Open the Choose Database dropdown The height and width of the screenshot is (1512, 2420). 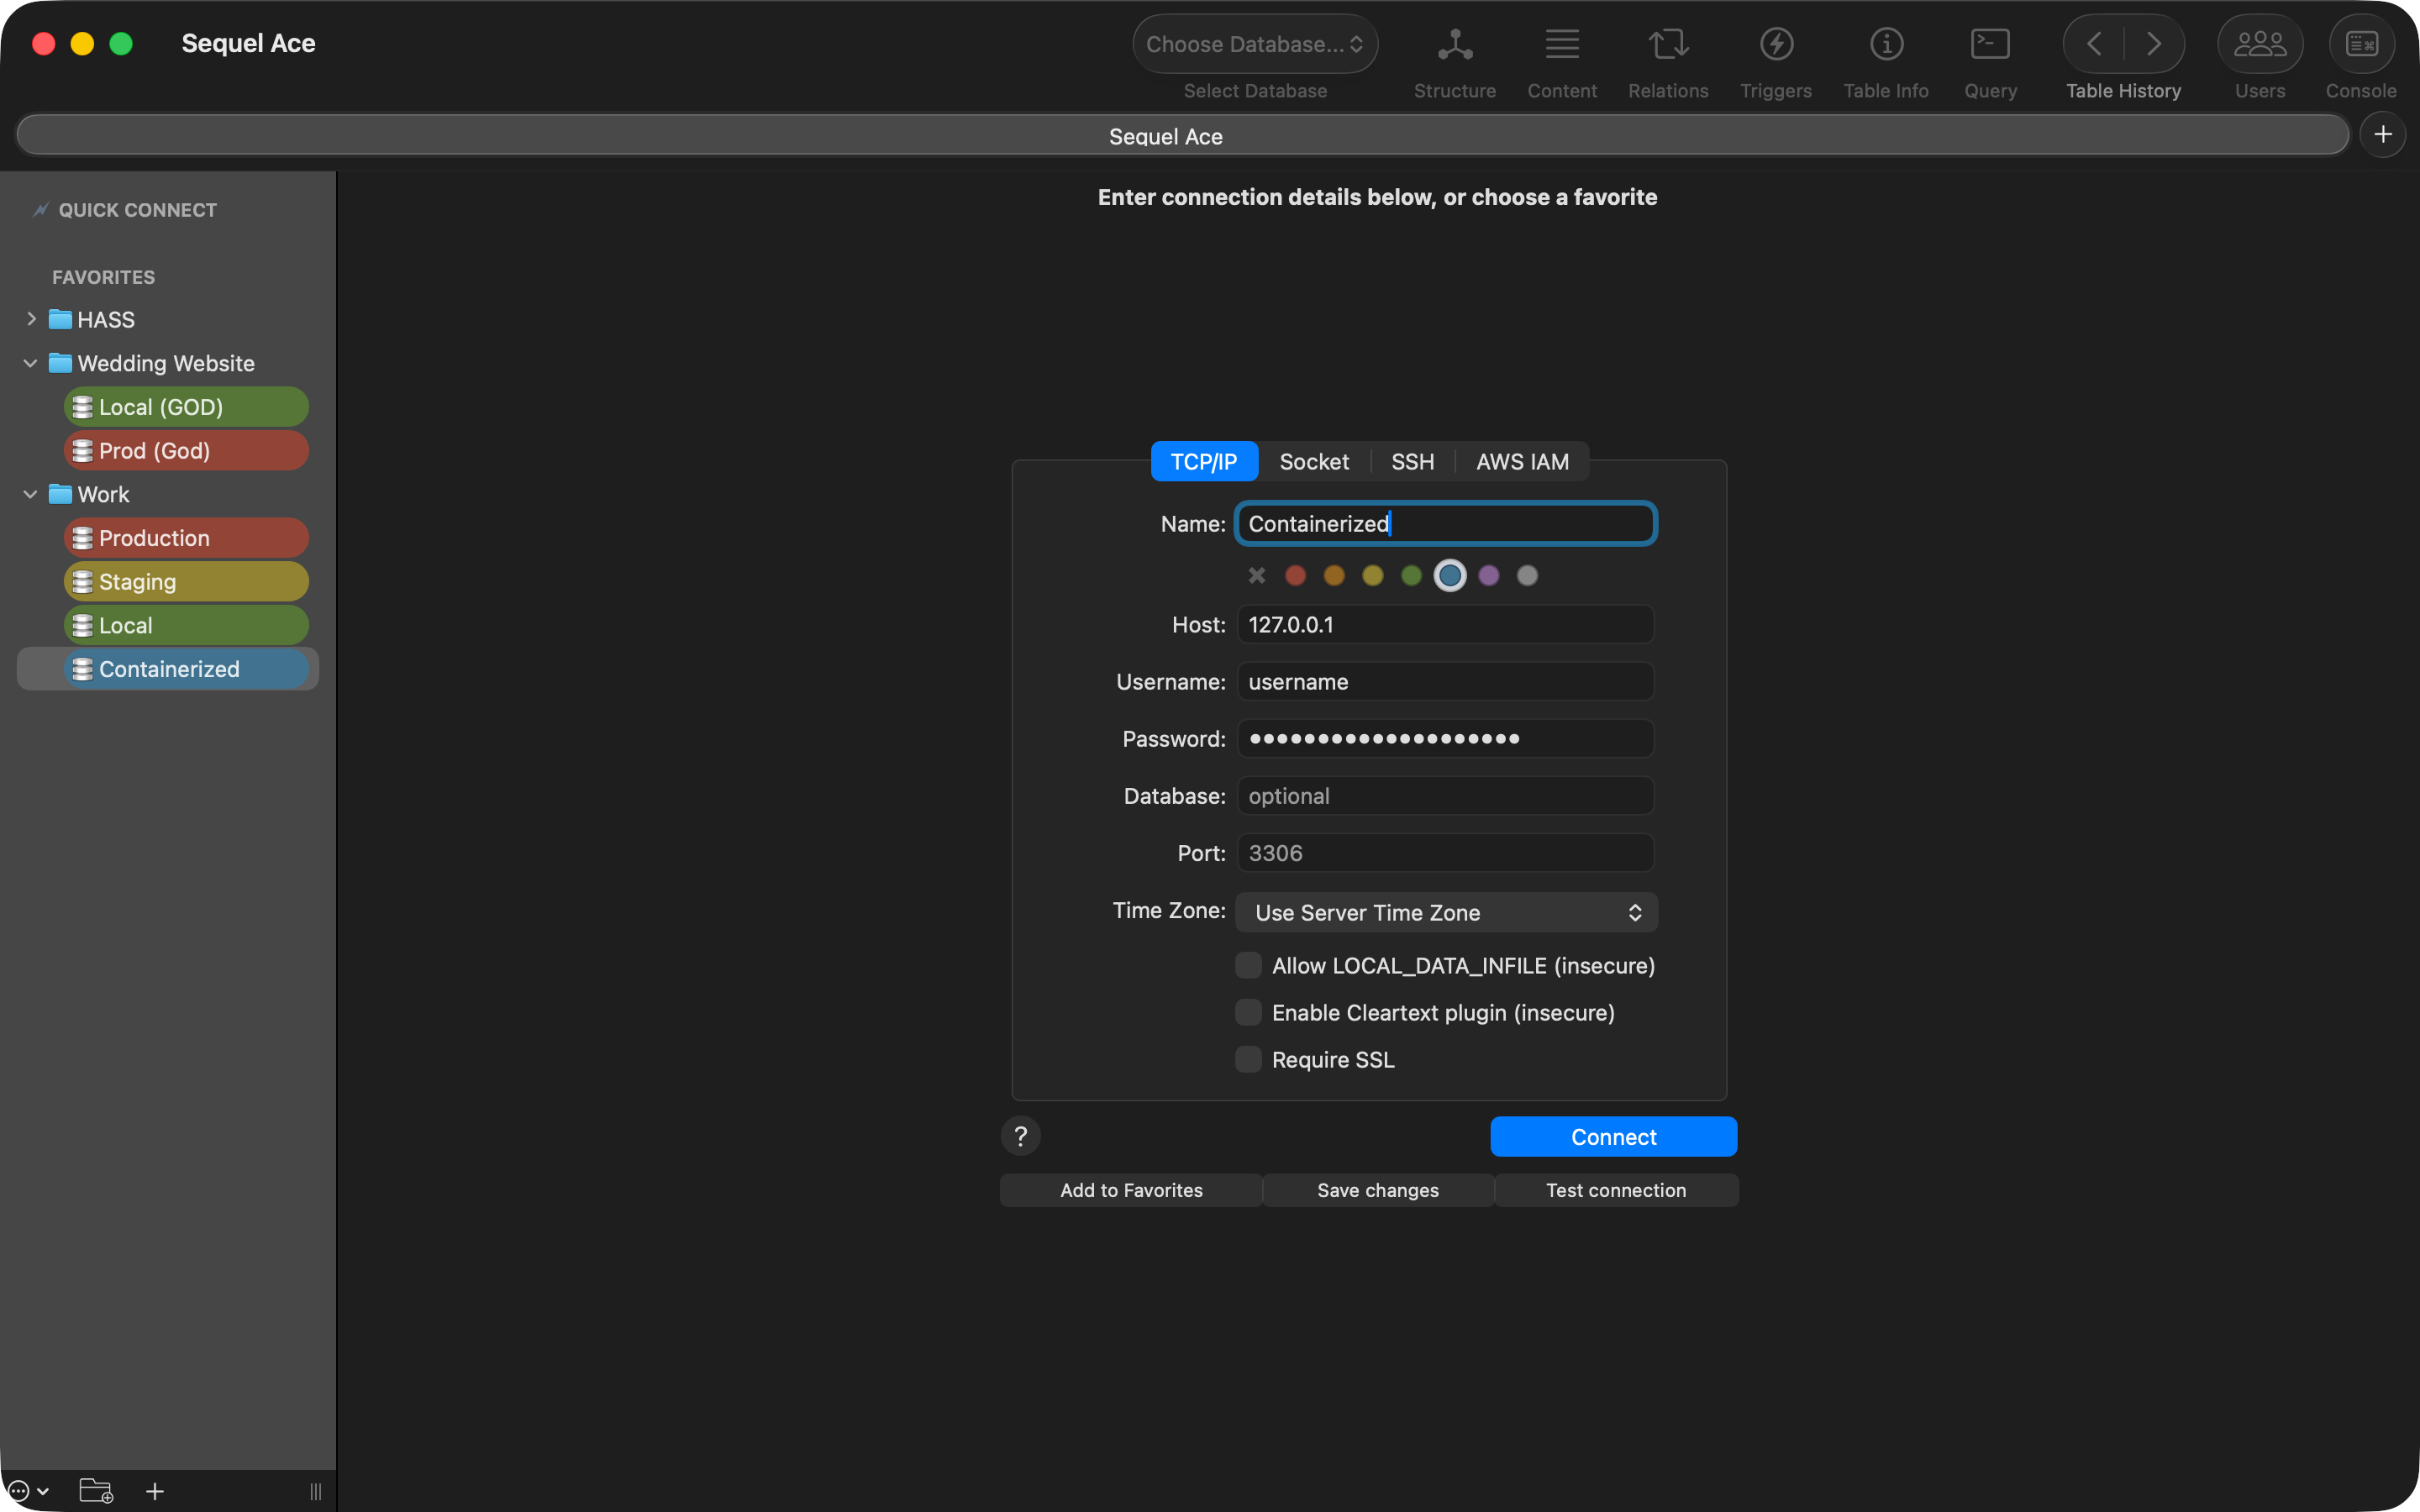(x=1255, y=44)
